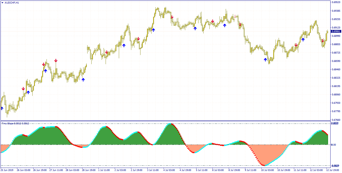Image resolution: width=342 pixels, height=173 pixels.
Task: Click price axis value 0.68725
Action: click(336, 53)
